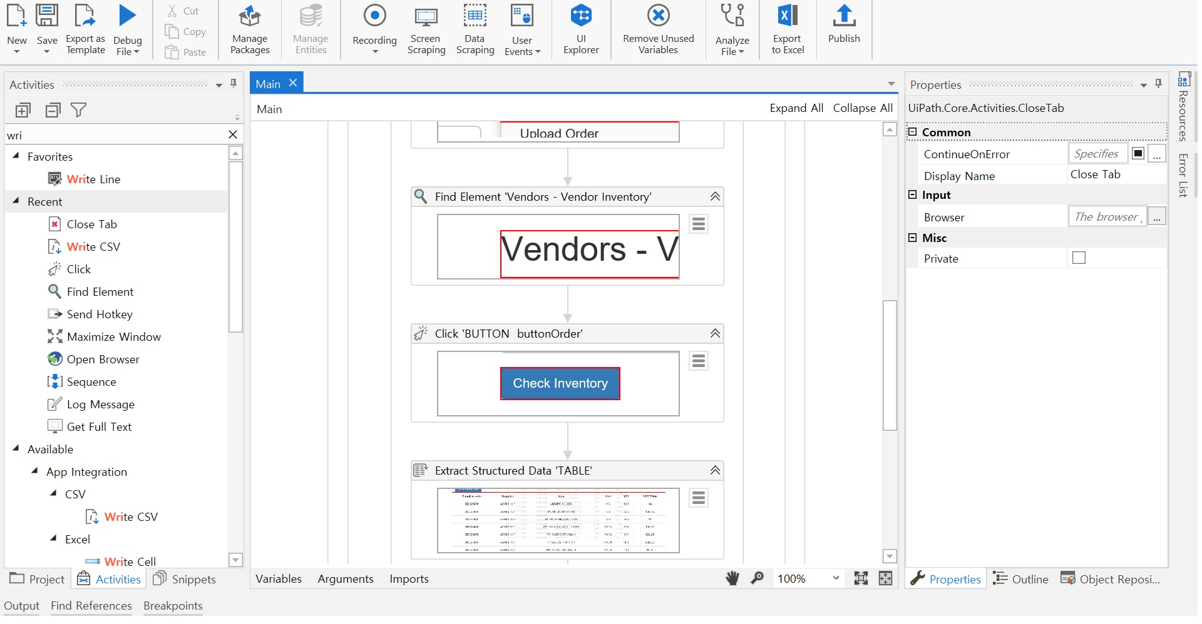Open the designer tab list dropdown

click(x=891, y=84)
